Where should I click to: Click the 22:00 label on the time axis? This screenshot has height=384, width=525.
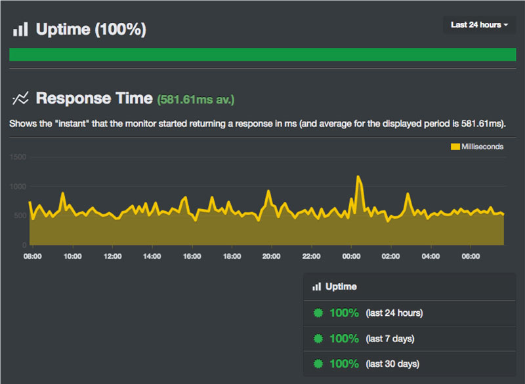[311, 256]
